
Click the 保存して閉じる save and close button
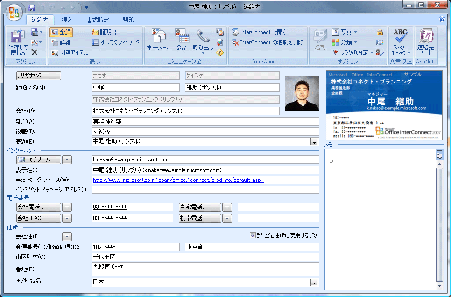click(18, 42)
